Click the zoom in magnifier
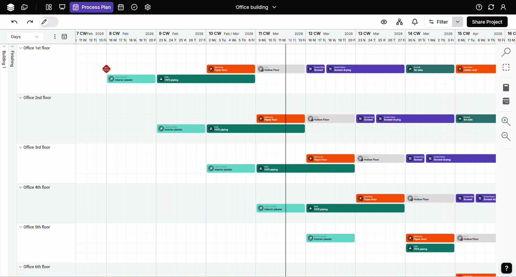Image resolution: width=516 pixels, height=277 pixels. [506, 121]
